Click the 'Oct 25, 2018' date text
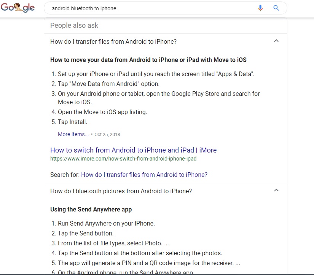The image size is (314, 275). (107, 134)
